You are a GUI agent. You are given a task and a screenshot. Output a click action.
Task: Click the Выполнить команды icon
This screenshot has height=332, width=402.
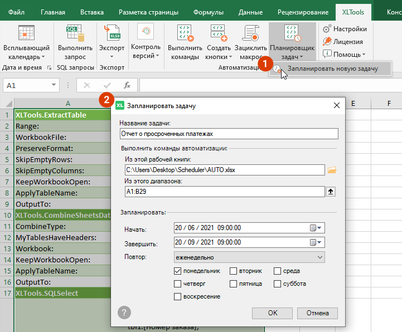[x=185, y=33]
